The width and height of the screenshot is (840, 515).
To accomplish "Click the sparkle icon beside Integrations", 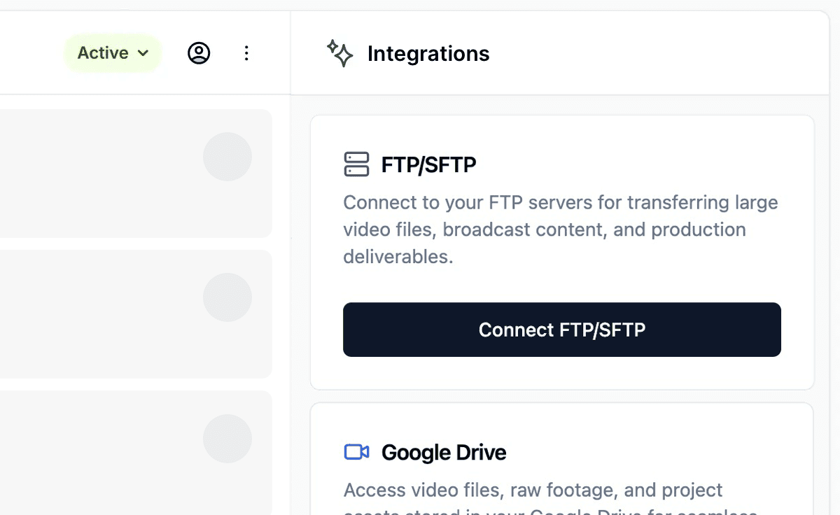I will [340, 53].
